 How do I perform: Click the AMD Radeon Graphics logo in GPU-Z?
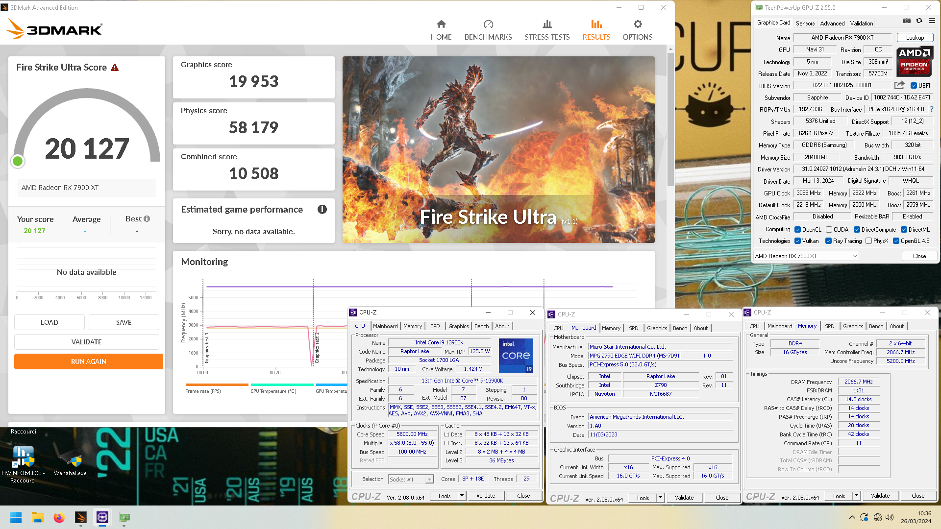click(x=915, y=61)
